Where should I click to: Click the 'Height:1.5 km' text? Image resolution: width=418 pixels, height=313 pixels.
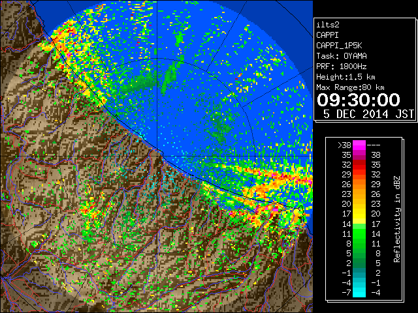[x=346, y=77]
